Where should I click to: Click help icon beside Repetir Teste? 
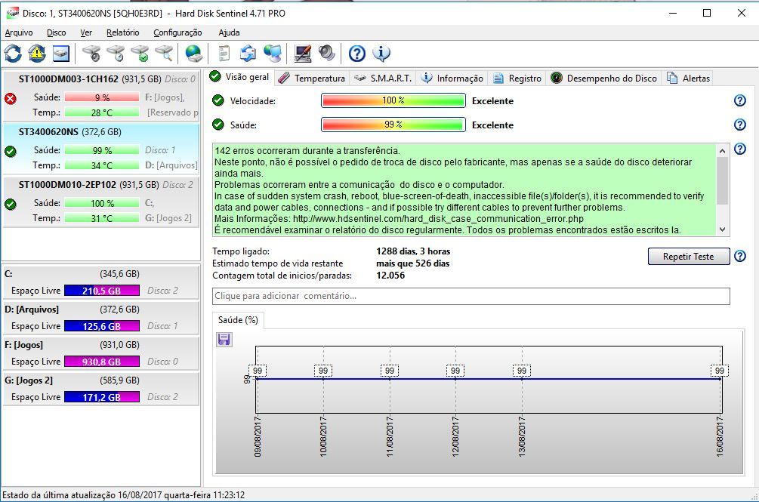(739, 256)
